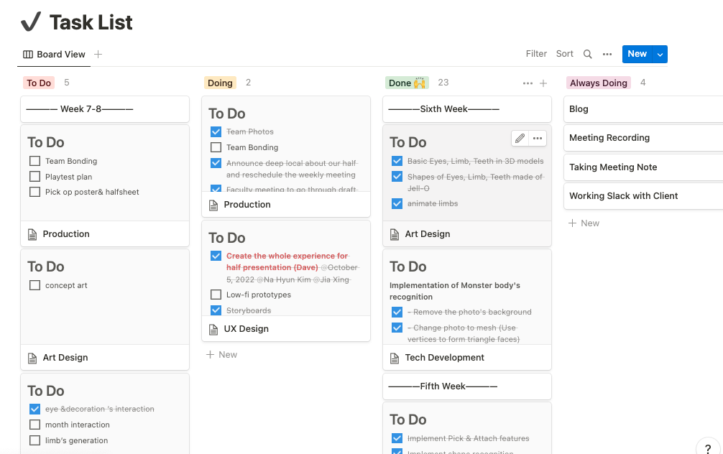Screen dimensions: 723x454
Task: Click the Doing column tag
Action: tap(220, 83)
